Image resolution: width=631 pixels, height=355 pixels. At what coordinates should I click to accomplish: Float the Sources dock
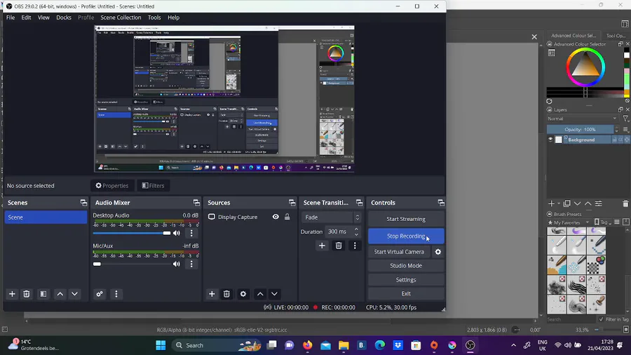pos(292,203)
